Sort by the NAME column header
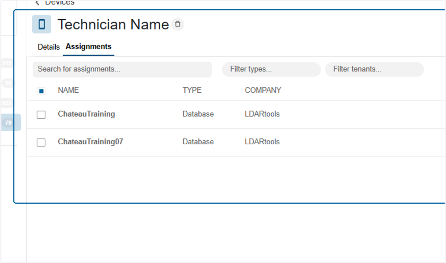Viewport: 446px width, 263px height. click(68, 90)
